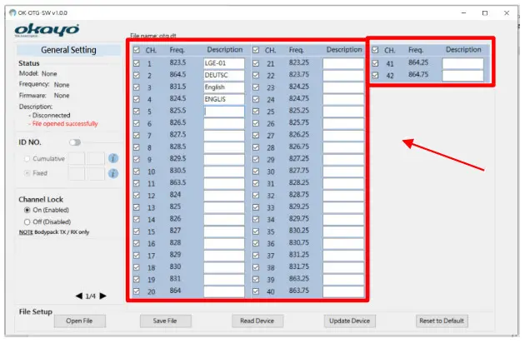
Task: Click first Fixed ID input box
Action: pos(77,173)
